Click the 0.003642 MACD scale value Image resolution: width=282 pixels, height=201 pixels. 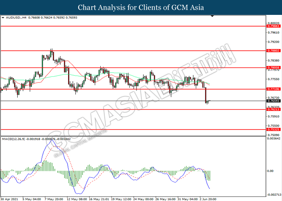point(274,138)
